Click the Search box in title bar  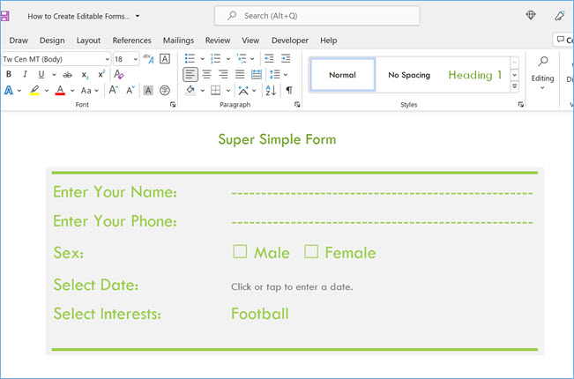[317, 16]
